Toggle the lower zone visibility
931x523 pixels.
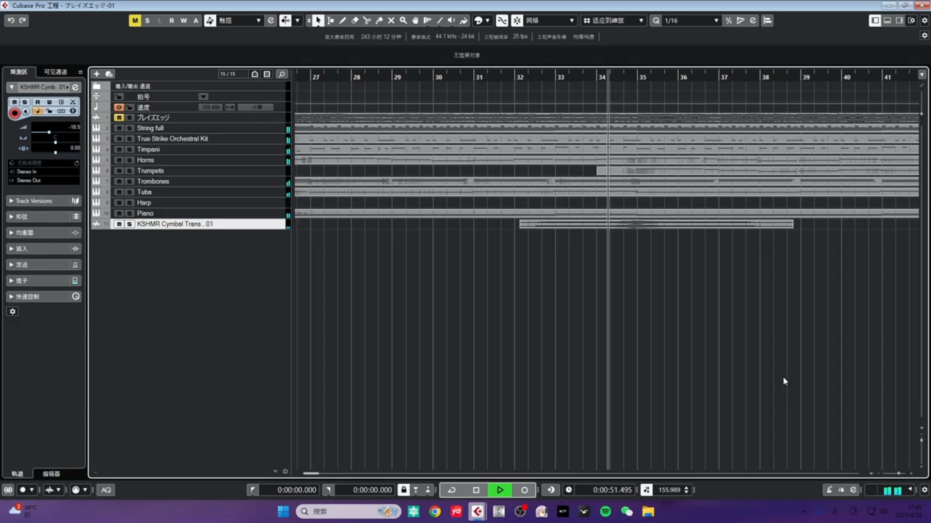(887, 20)
